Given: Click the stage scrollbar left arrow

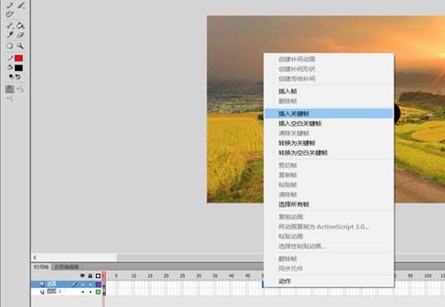Looking at the screenshot, I should click(x=35, y=257).
